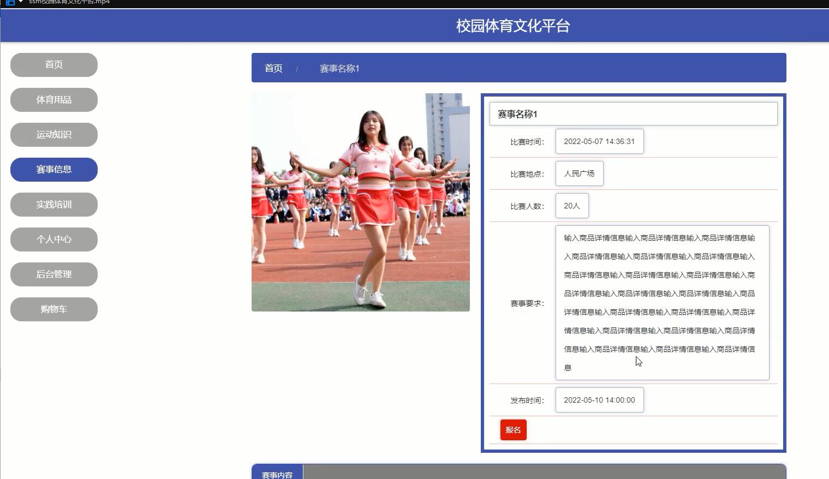Open the 购物车 shopping cart section
Viewport: 829px width, 479px height.
(53, 309)
